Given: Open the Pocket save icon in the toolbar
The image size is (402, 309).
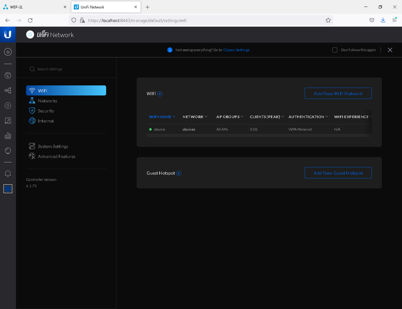Looking at the screenshot, I should [x=372, y=20].
